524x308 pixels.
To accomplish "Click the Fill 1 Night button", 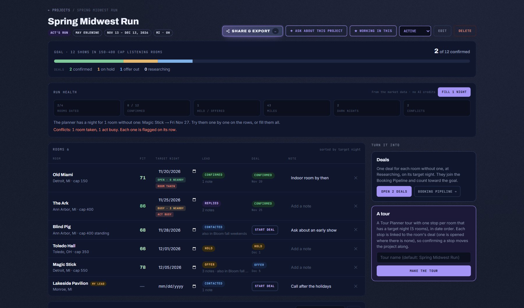I will point(454,92).
